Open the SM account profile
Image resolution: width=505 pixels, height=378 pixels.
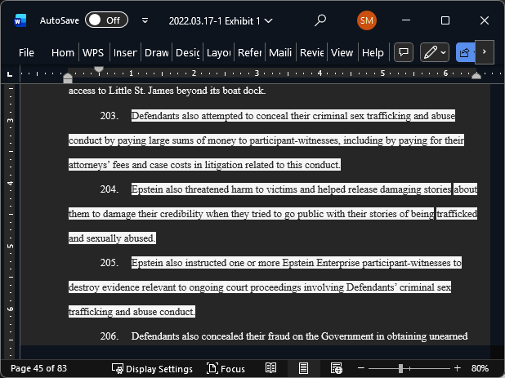click(367, 20)
